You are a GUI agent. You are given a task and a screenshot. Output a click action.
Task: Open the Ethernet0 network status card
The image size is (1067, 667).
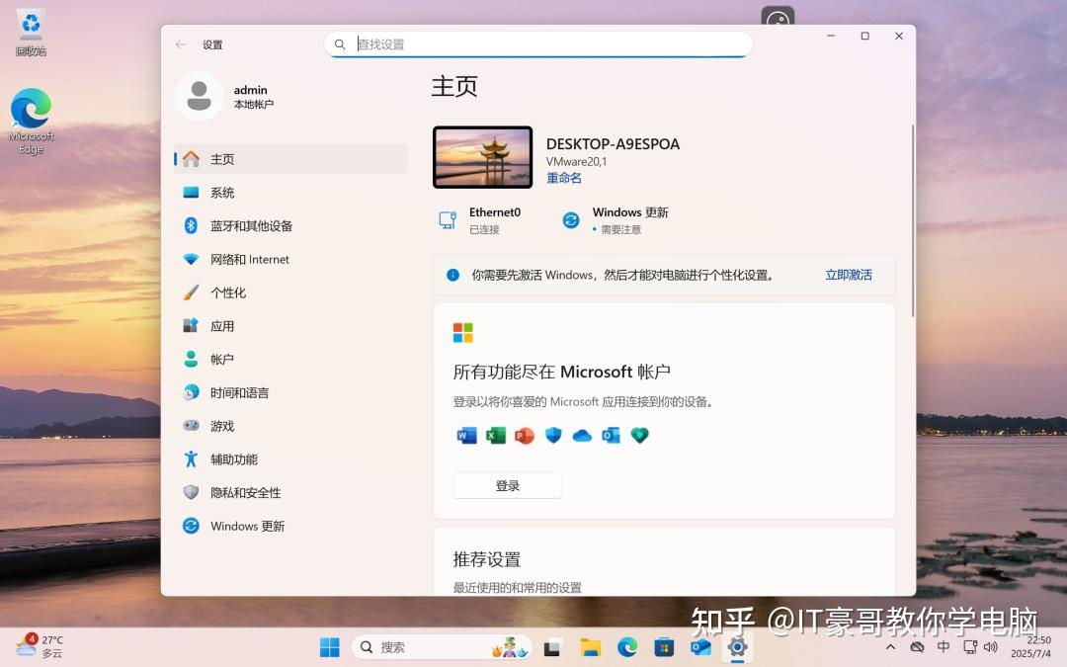494,218
